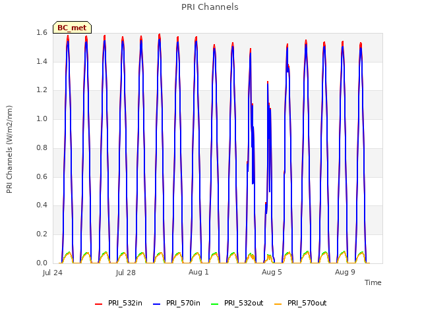Click the Aug 1 x-axis tick label
The height and width of the screenshot is (316, 422).
198,272
